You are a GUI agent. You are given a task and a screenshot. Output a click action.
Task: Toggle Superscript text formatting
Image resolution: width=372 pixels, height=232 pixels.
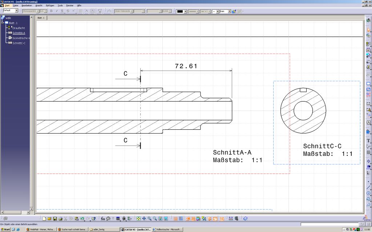[x=73, y=11]
